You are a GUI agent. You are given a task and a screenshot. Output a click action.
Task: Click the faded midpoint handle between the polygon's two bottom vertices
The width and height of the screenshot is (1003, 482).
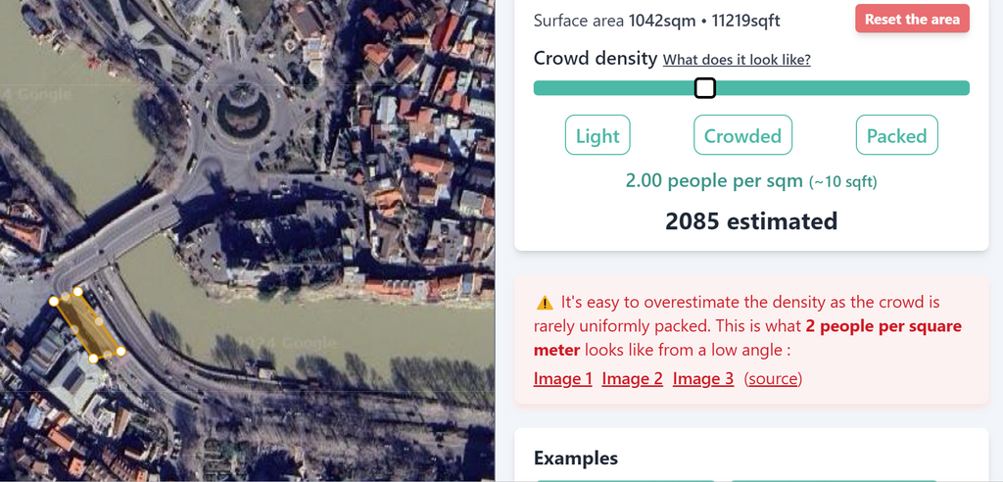pos(108,355)
